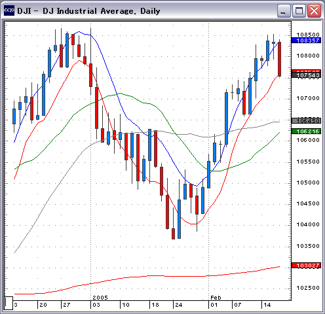
Task: Click the 18 date marker on time axis
Action: point(155,305)
